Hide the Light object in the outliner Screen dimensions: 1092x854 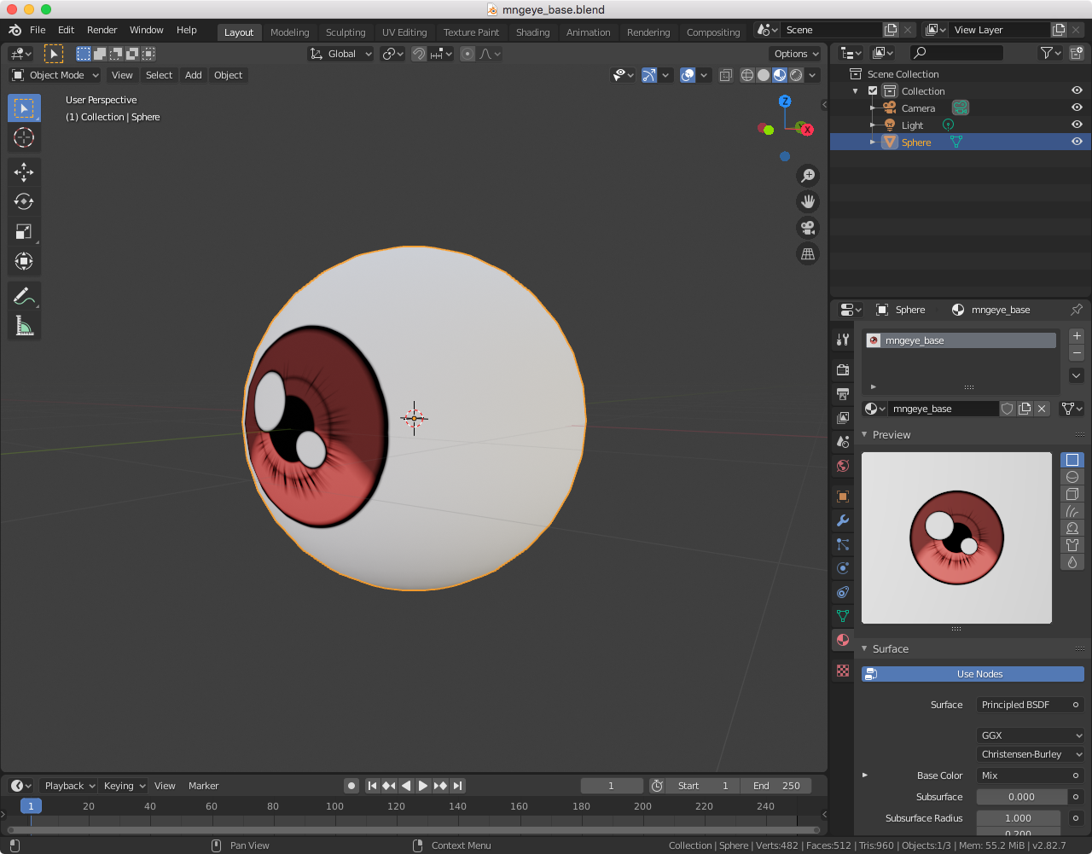pyautogui.click(x=1077, y=124)
